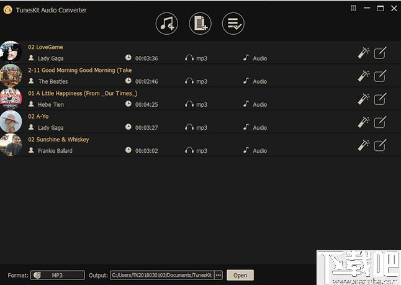Open the MP3 format selector
401x285 pixels.
point(58,275)
